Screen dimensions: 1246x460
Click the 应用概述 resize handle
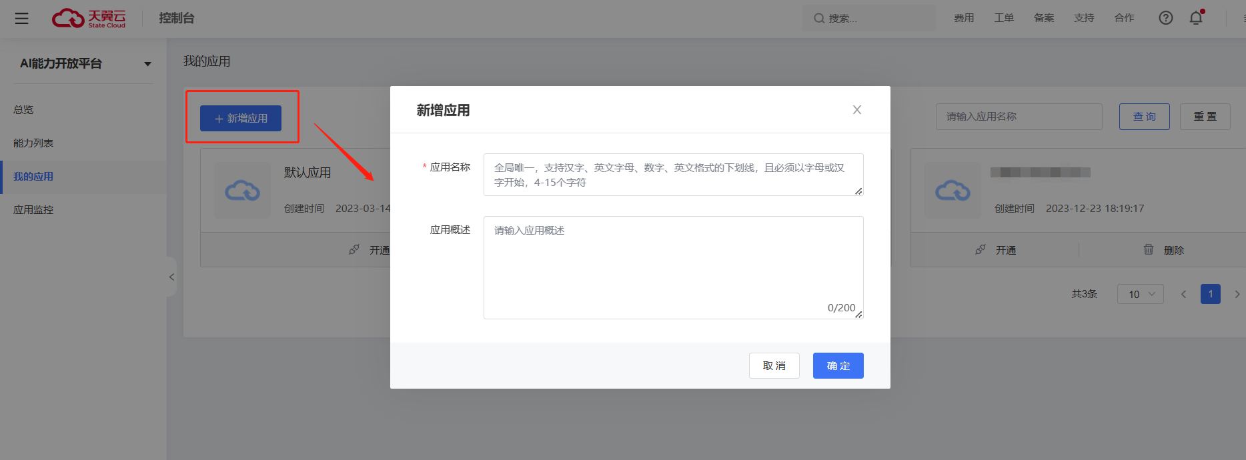[x=858, y=314]
